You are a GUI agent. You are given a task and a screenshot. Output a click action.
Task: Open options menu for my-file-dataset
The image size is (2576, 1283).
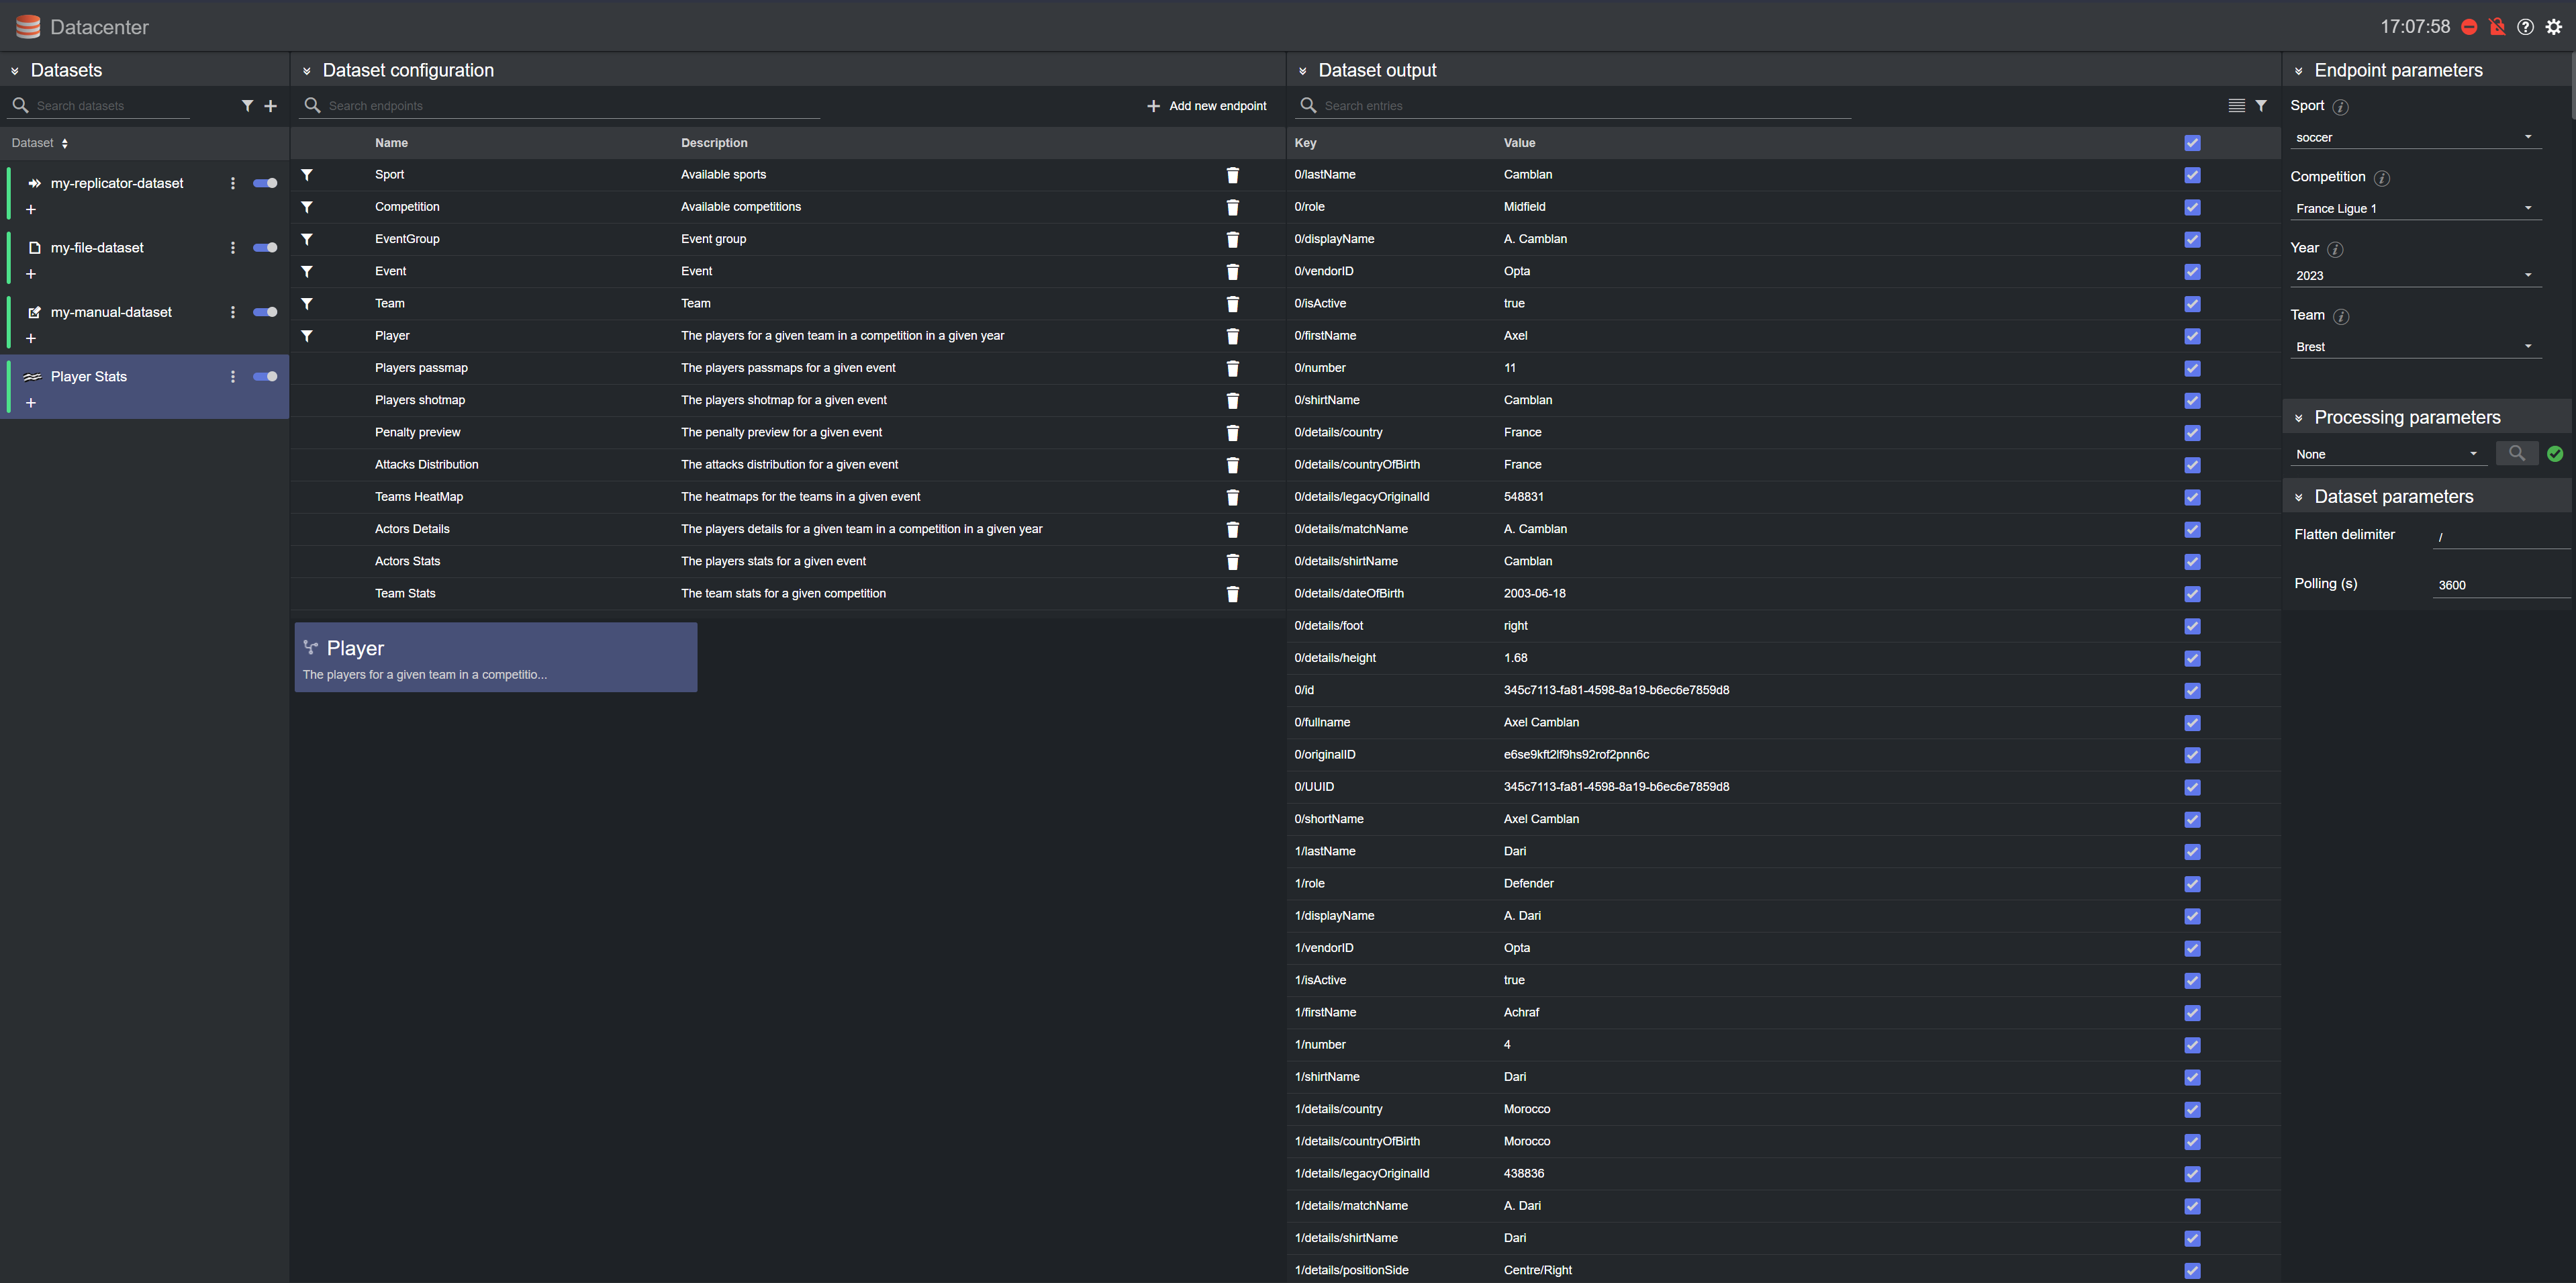[233, 248]
